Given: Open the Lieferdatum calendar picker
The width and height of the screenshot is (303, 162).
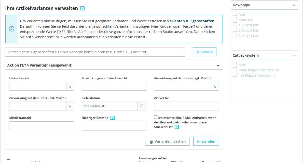Looking at the screenshot, I should [x=142, y=106].
